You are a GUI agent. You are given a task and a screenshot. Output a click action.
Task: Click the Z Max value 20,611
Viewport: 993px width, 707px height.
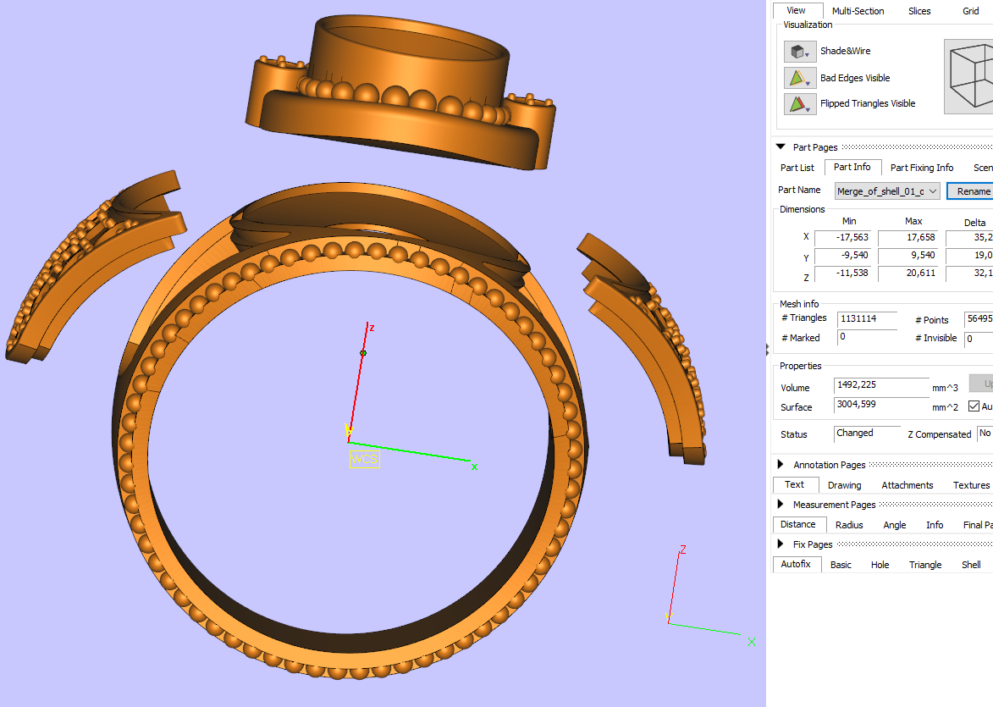tap(907, 273)
